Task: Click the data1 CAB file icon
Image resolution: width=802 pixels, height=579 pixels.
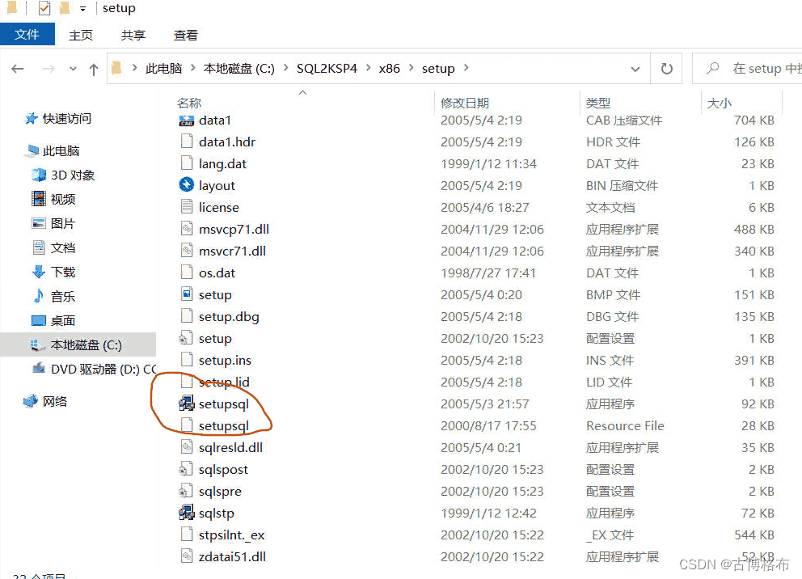Action: tap(187, 120)
